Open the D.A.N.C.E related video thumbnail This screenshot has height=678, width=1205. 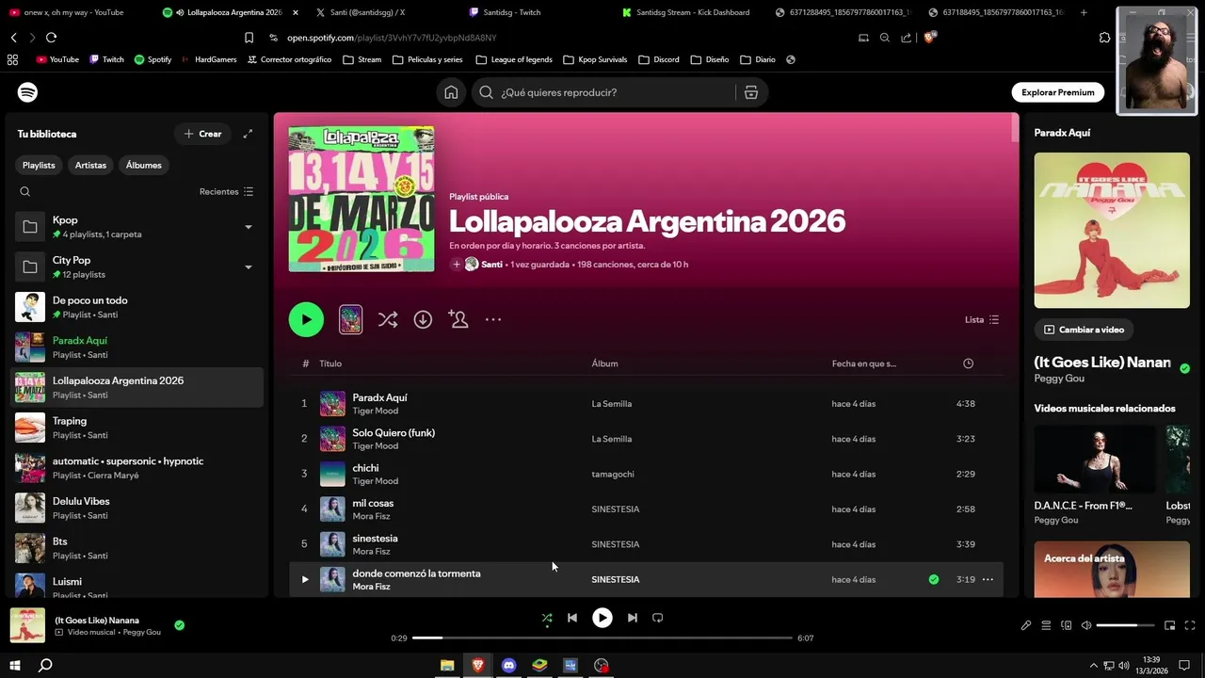click(1095, 459)
